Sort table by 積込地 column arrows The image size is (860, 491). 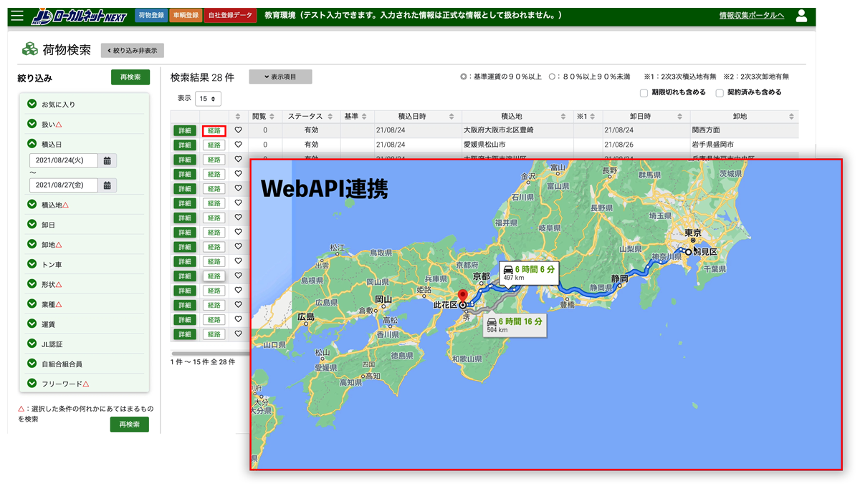(563, 117)
